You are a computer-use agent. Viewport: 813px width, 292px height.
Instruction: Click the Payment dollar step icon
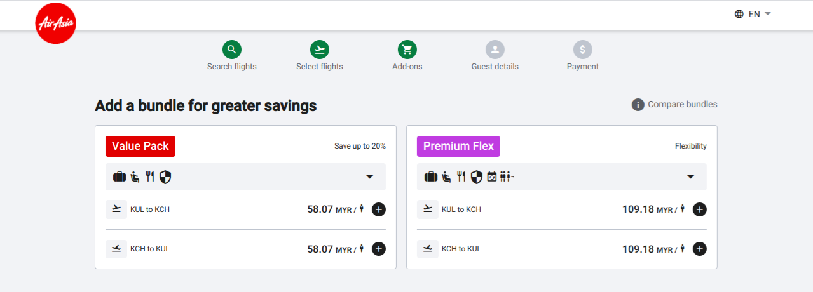pos(583,50)
